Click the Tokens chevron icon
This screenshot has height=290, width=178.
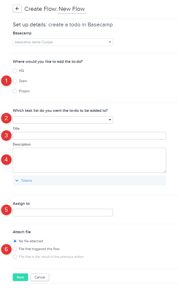pyautogui.click(x=17, y=180)
